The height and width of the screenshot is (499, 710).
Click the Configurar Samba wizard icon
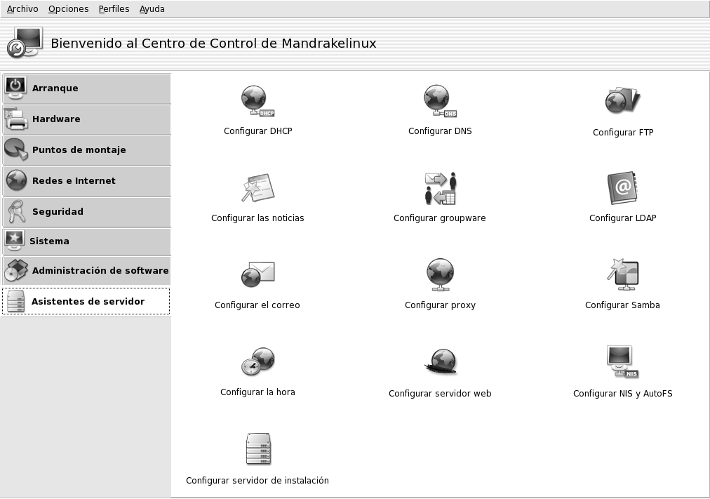click(622, 274)
